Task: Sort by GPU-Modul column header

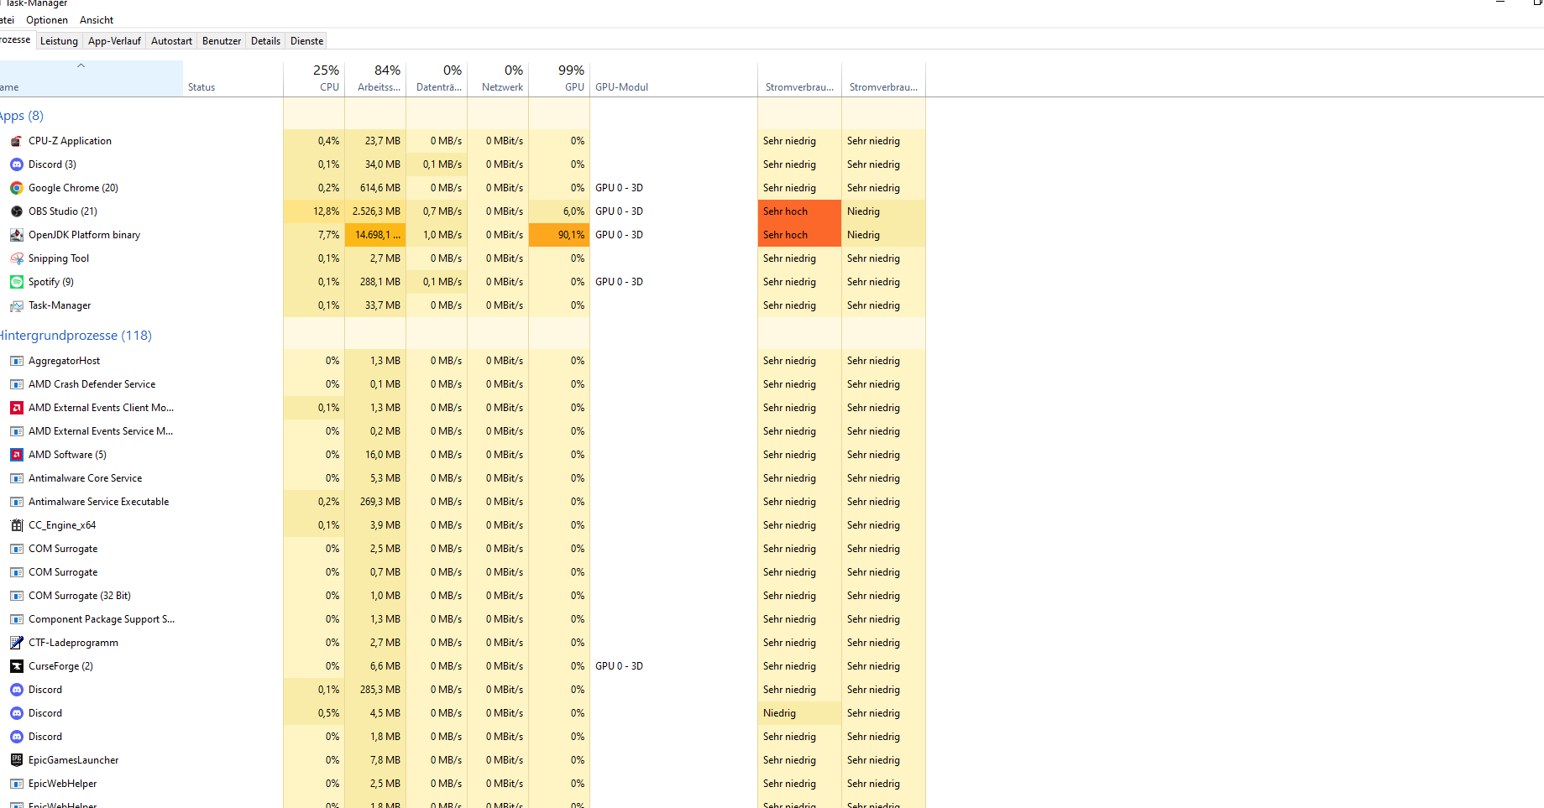Action: pos(673,78)
